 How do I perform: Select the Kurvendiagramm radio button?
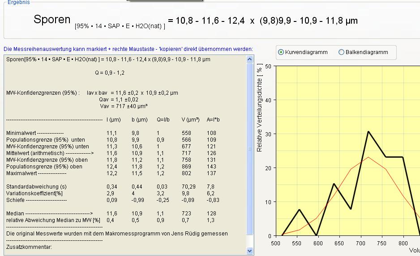281,52
